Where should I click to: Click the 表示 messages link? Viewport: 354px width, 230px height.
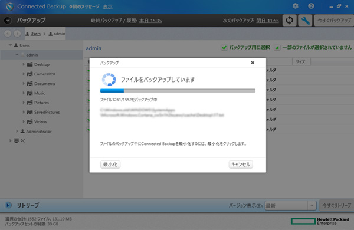coord(108,6)
